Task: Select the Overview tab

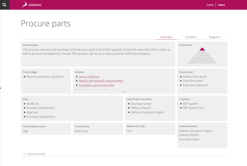Action: coord(166,37)
